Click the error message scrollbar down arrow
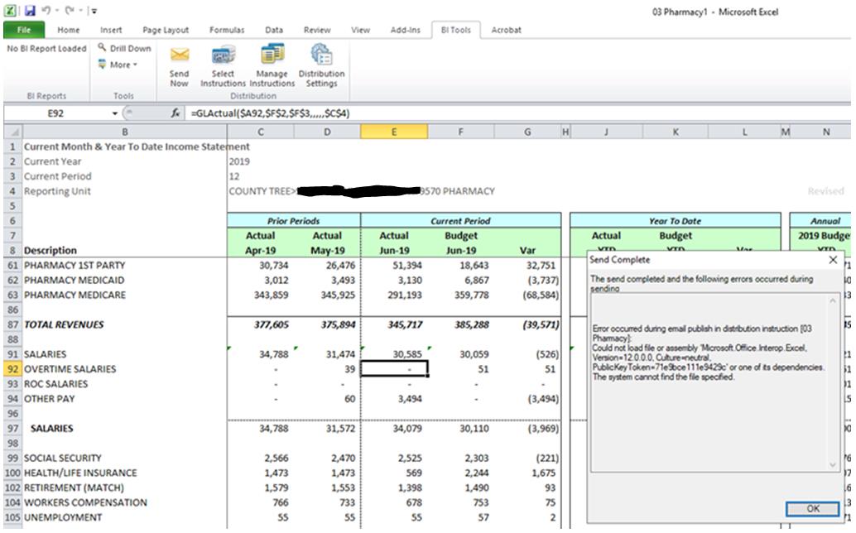This screenshot has height=533, width=856. [833, 465]
